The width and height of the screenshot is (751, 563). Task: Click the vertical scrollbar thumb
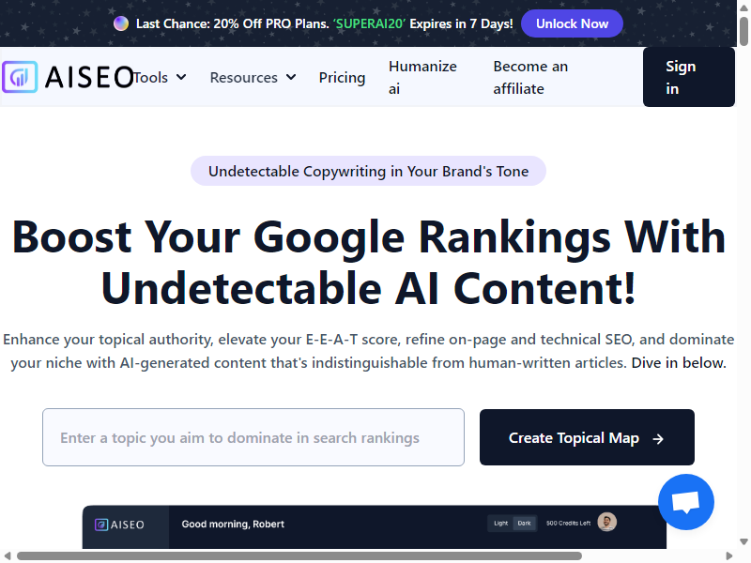click(x=743, y=31)
